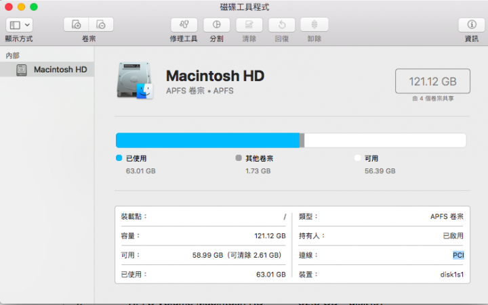The width and height of the screenshot is (488, 305).
Task: Click the 清除 erase toolbar button
Action: 249,25
